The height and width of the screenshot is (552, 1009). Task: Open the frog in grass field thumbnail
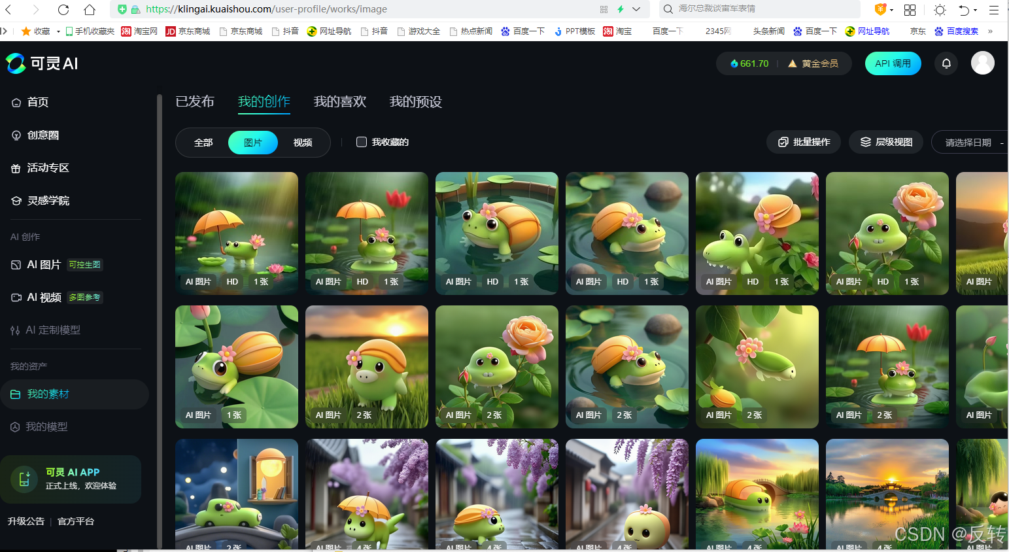coord(367,367)
